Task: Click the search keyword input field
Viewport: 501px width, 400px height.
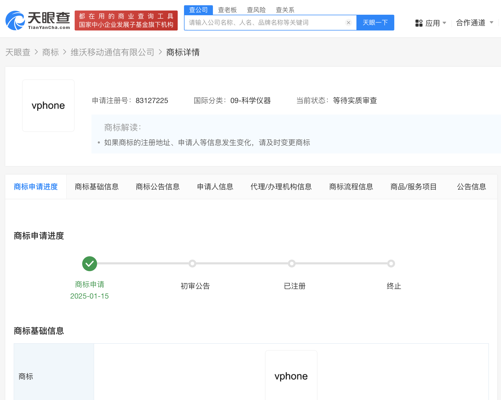Action: 263,23
